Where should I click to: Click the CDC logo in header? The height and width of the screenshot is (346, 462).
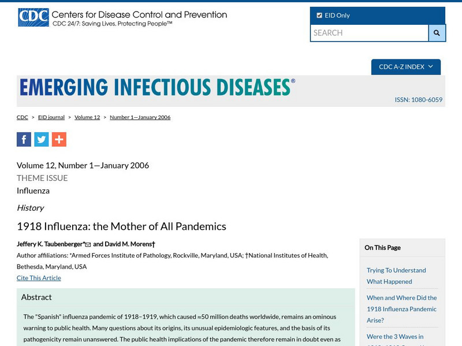click(33, 17)
